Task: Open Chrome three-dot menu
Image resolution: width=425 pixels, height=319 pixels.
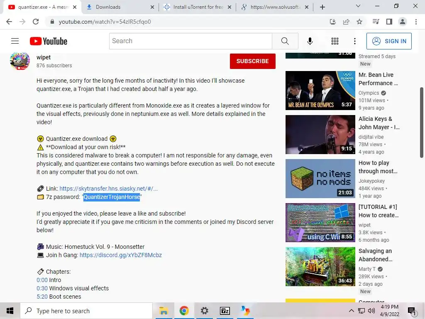Action: point(416,22)
